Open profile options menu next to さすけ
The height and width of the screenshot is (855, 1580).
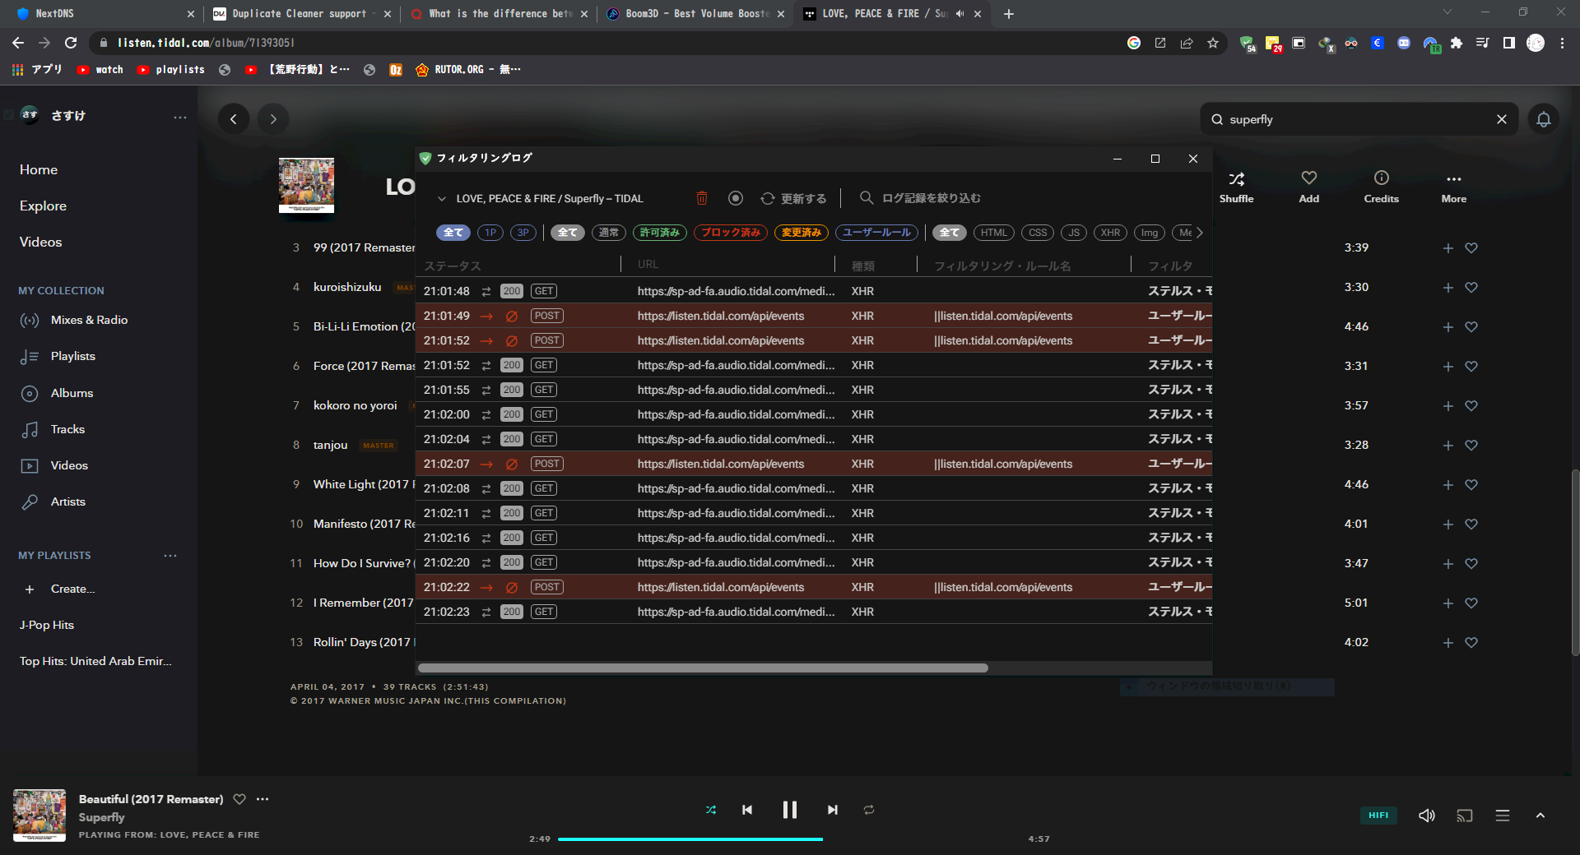coord(180,117)
